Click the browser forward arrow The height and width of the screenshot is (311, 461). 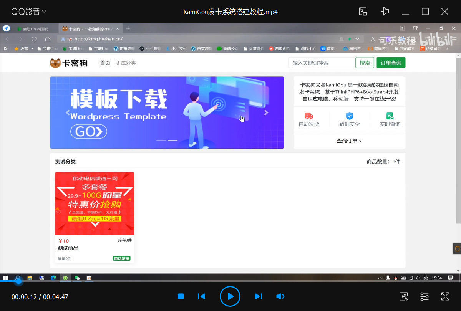pos(21,39)
